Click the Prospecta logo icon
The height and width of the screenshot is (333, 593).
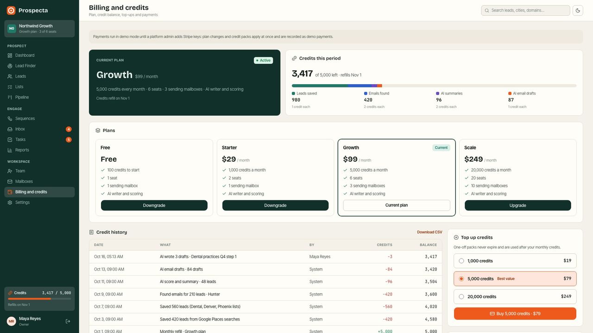(x=11, y=10)
